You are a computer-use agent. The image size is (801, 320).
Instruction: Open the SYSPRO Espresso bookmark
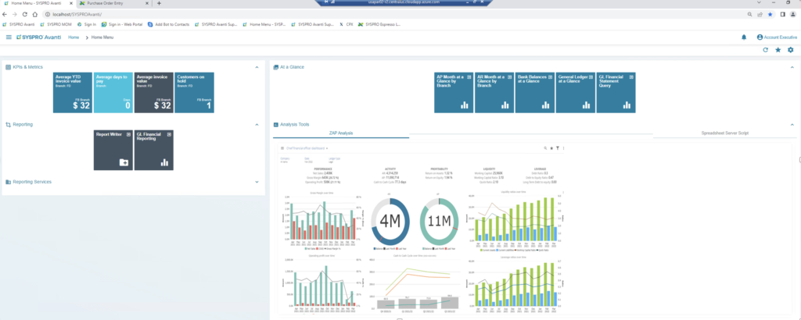point(379,24)
